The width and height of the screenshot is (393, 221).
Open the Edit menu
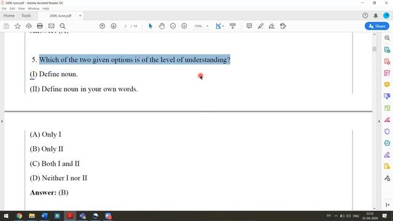(x=12, y=9)
